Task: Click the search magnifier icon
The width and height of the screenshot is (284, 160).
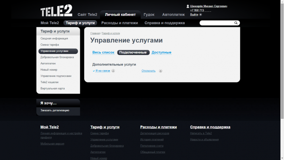Action: point(236,23)
